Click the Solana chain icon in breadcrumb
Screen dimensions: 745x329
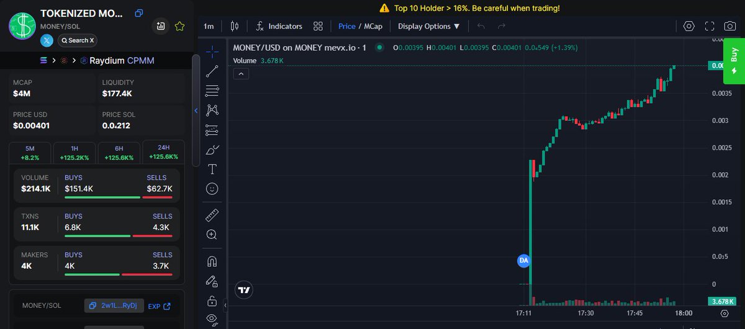pyautogui.click(x=43, y=60)
